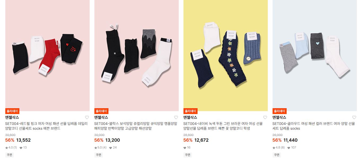Click the 24 likes heart count
Image resolution: width=359 pixels, height=161 pixels.
click(113, 147)
